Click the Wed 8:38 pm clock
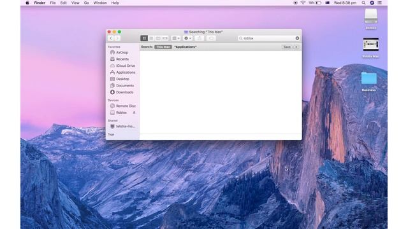The height and width of the screenshot is (229, 408). 345,3
